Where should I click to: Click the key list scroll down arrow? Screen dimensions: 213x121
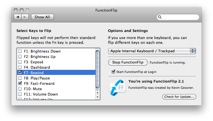pos(97,97)
